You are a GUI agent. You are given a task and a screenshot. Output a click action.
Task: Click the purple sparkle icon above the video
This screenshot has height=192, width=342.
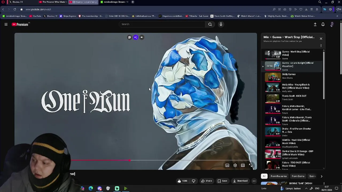(136, 37)
